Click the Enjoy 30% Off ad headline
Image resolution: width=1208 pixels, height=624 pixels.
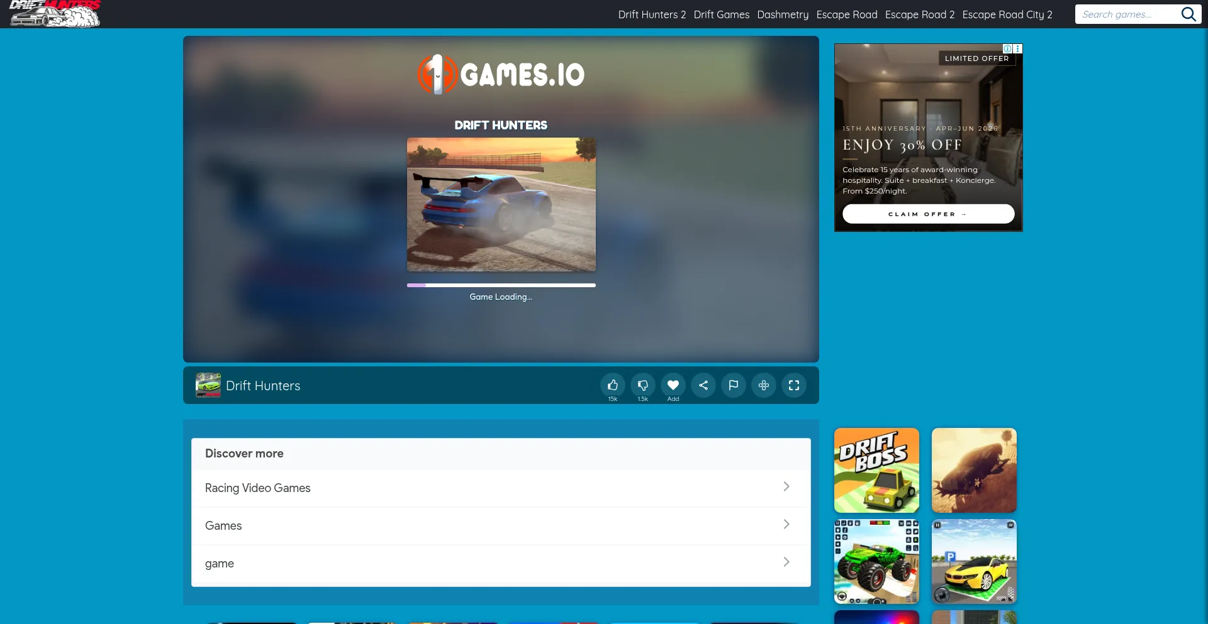[902, 145]
